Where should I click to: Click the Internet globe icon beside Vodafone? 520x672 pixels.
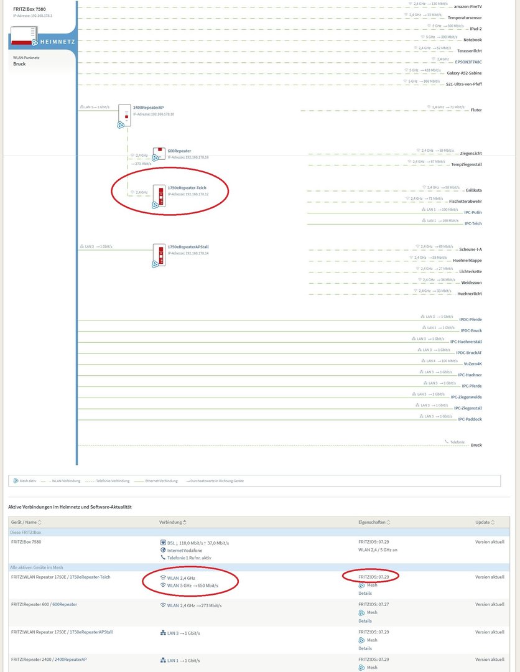[163, 550]
